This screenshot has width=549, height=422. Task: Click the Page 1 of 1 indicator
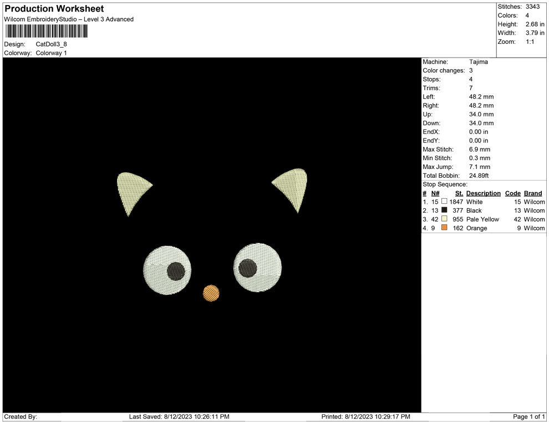click(x=528, y=416)
